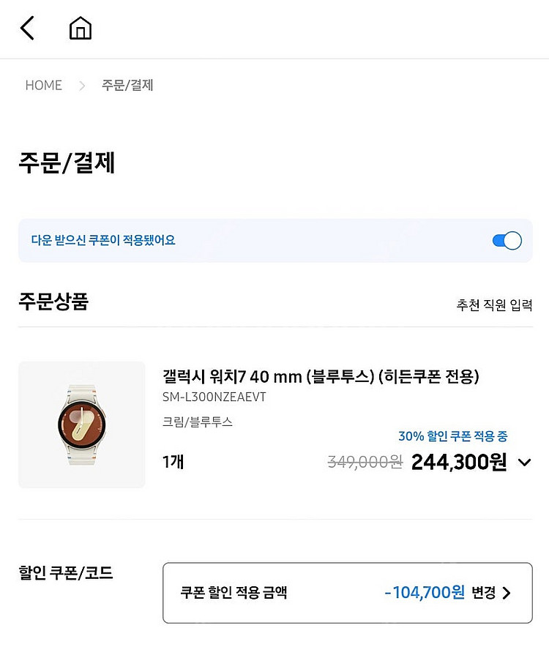Open 주문/결제 breadcrumb item
The height and width of the screenshot is (658, 549).
pos(126,86)
